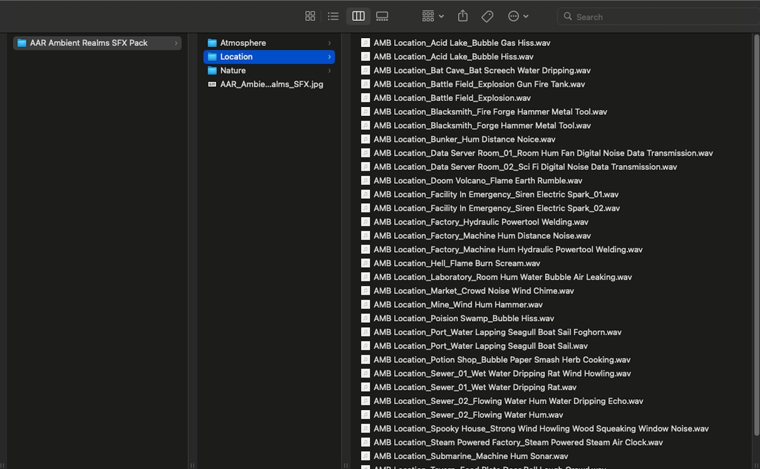
Task: Click audio icon of Hell_Flame Burn Scream.wav
Action: [x=366, y=263]
